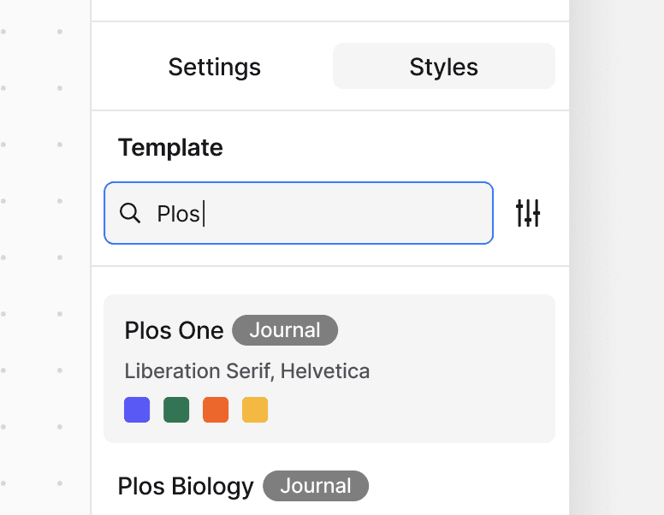This screenshot has height=515, width=664.
Task: Click the gray scrollbar strip beside panel
Action: pos(616,257)
